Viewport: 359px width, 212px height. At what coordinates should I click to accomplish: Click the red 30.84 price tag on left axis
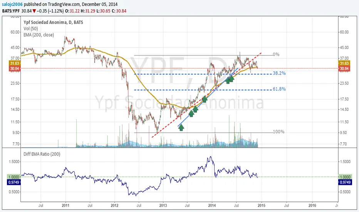point(15,69)
